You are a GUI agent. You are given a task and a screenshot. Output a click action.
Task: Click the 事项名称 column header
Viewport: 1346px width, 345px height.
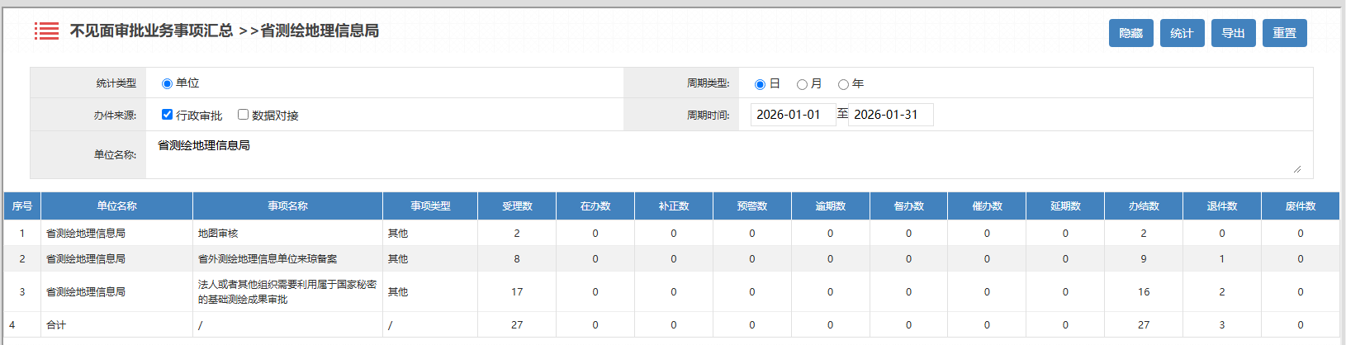pos(287,206)
